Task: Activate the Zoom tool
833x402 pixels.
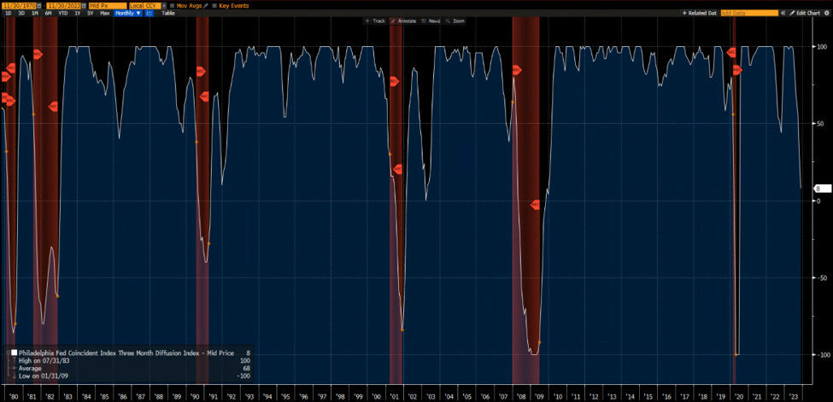Action: click(x=456, y=20)
